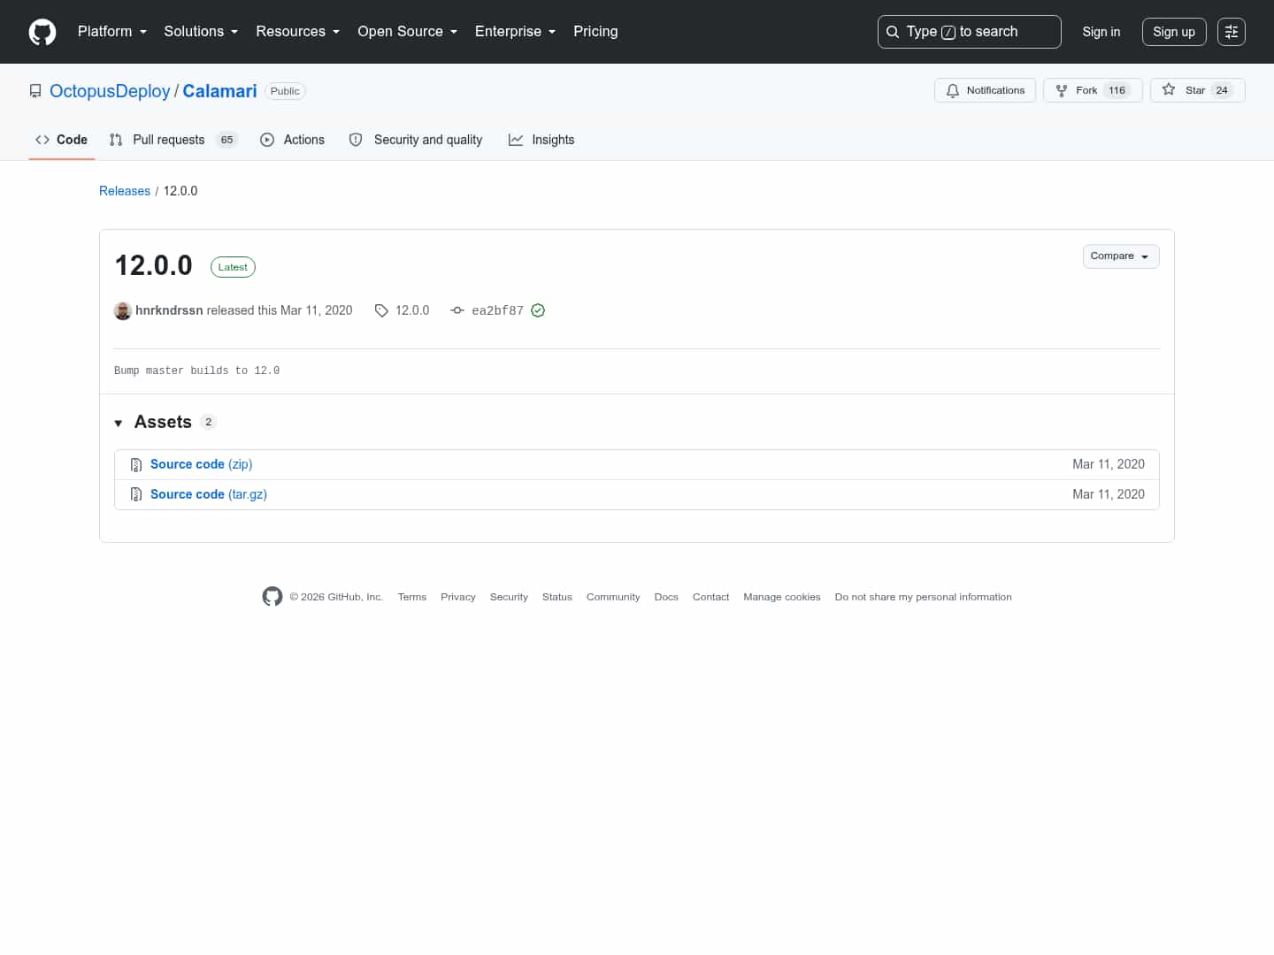Screen dimensions: 1274x955
Task: Click the Insights graph icon
Action: [516, 140]
